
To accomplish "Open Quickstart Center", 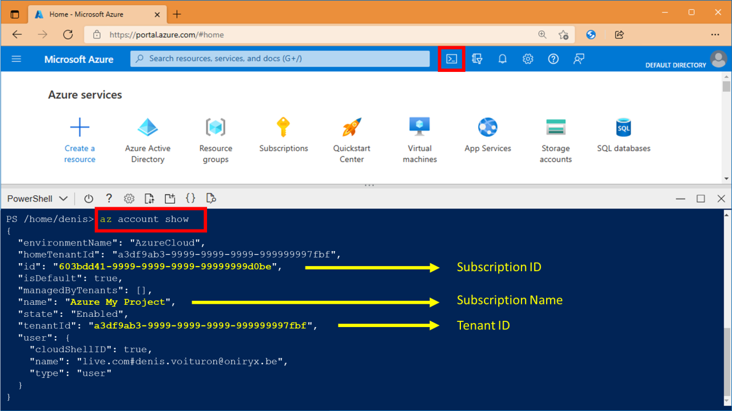I will click(352, 140).
